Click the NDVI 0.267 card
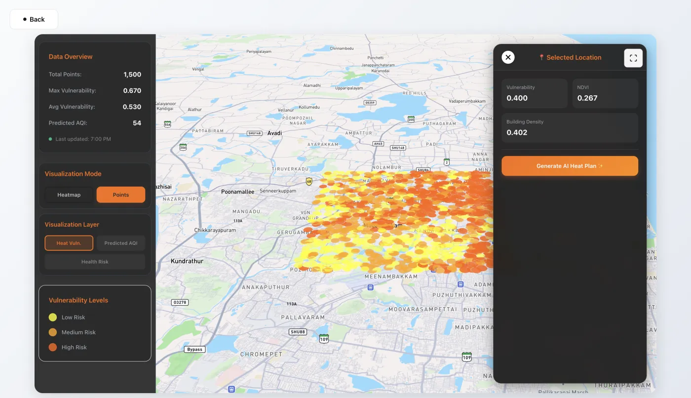This screenshot has height=398, width=691. (606, 93)
